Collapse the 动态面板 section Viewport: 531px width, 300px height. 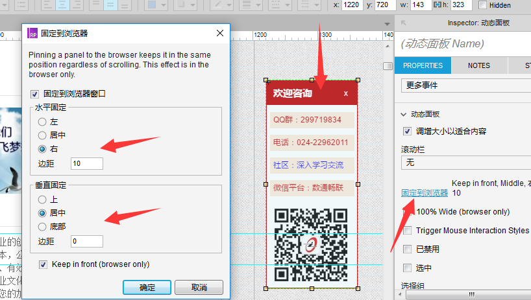pos(403,115)
